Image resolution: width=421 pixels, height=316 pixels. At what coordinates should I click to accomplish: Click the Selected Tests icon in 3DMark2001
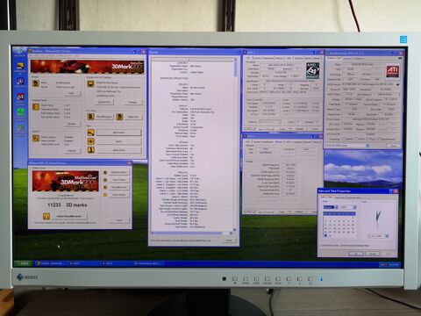36,107
